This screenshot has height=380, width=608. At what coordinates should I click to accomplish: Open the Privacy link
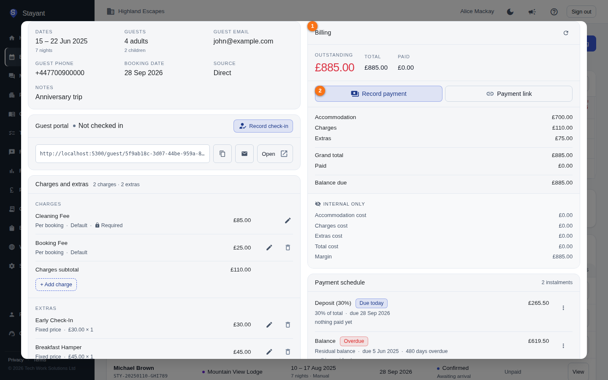click(16, 360)
